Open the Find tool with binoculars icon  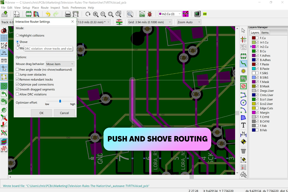(130, 14)
